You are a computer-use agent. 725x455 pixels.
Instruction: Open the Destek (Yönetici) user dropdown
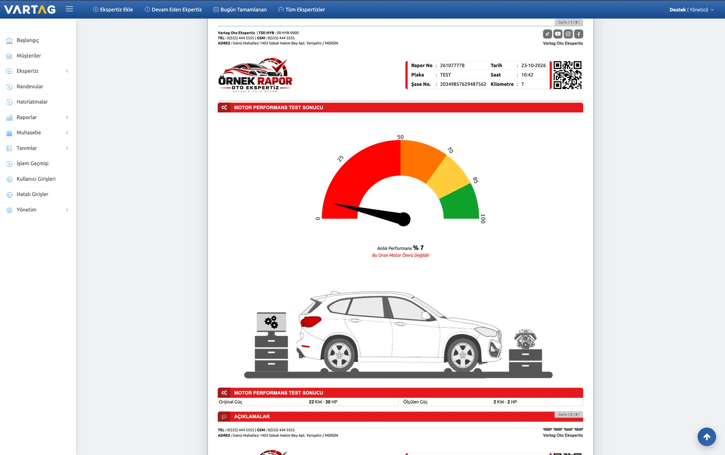(x=691, y=9)
